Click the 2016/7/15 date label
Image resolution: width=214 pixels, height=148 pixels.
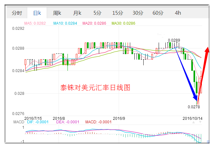[x=33, y=118]
